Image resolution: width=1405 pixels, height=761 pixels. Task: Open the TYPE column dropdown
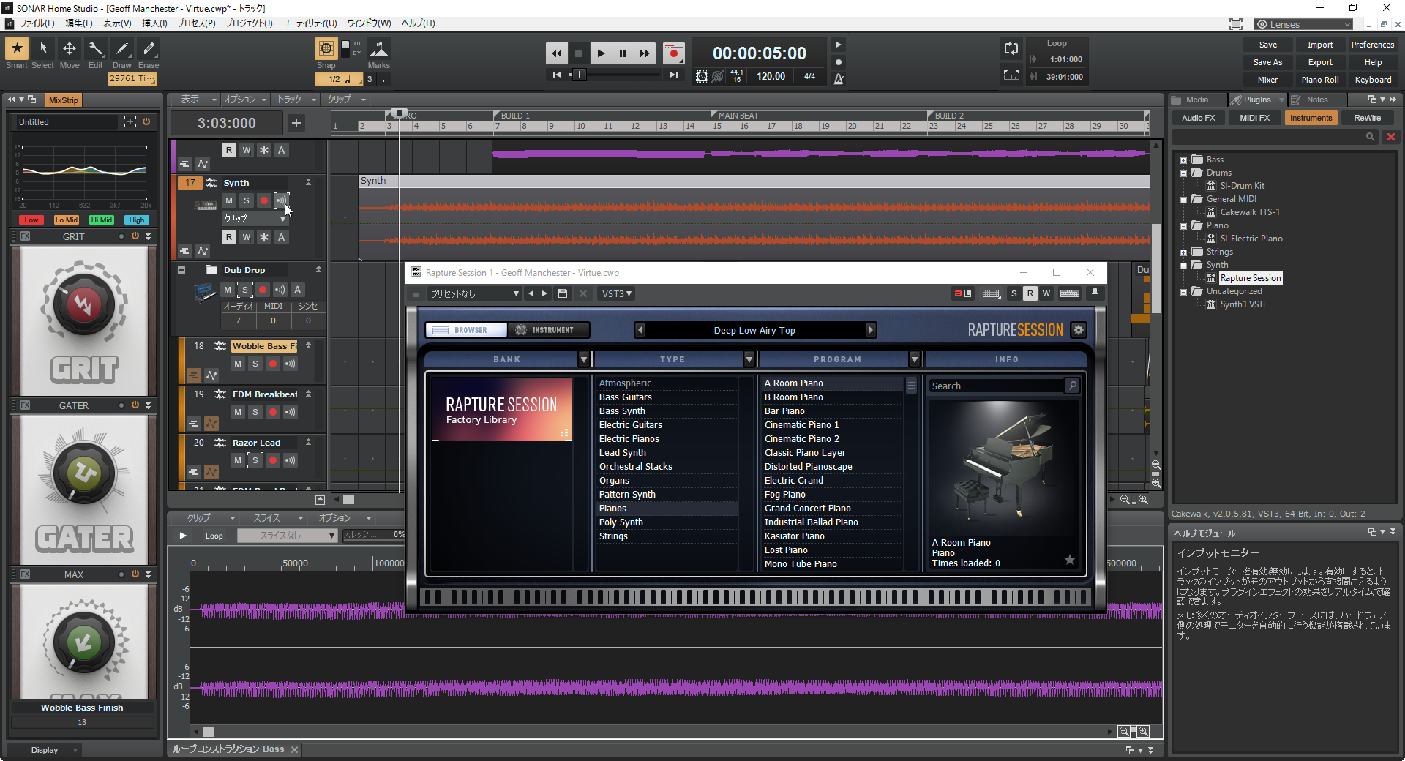pos(749,359)
